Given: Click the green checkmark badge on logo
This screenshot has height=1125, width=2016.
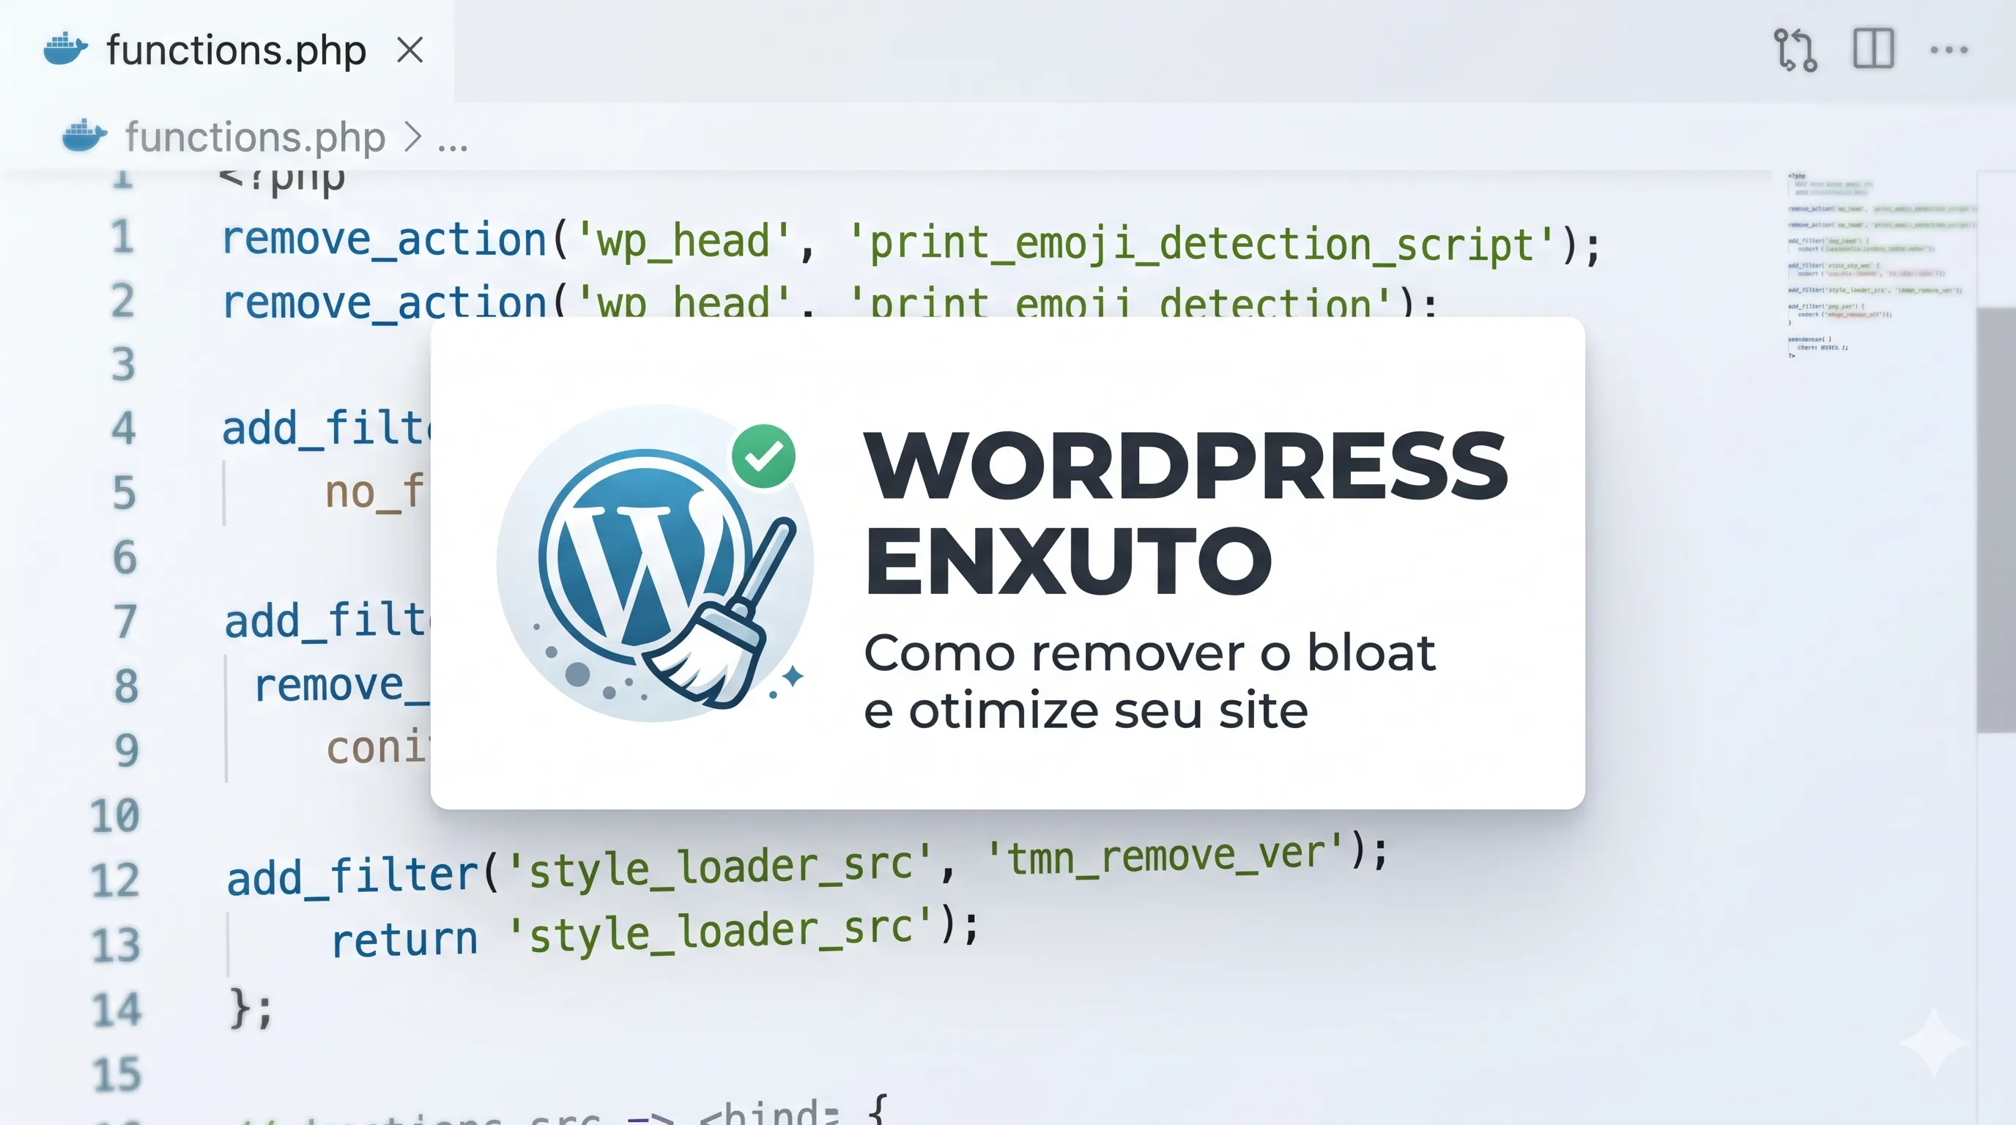Looking at the screenshot, I should tap(763, 456).
